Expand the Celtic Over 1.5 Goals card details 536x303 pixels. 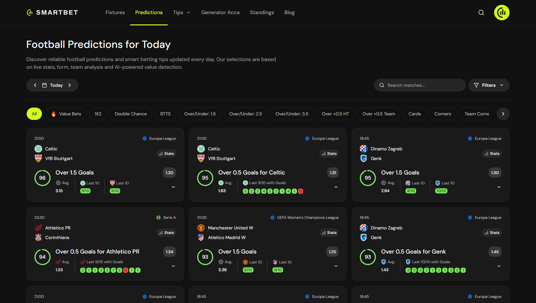[173, 187]
